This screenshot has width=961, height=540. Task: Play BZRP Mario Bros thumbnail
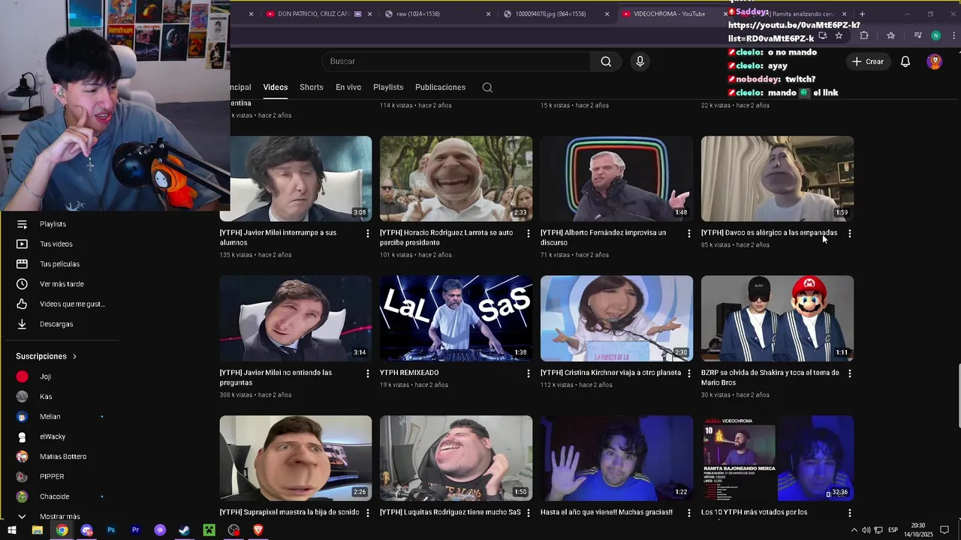[777, 318]
